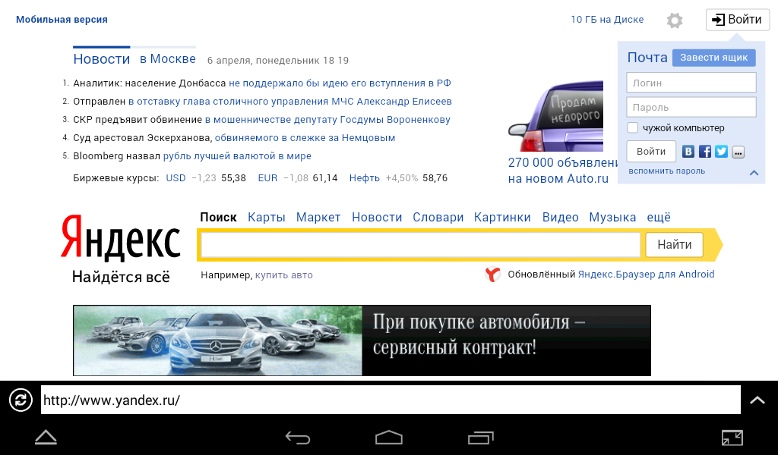Select the Маркет tab
The image size is (778, 455).
[x=318, y=218]
